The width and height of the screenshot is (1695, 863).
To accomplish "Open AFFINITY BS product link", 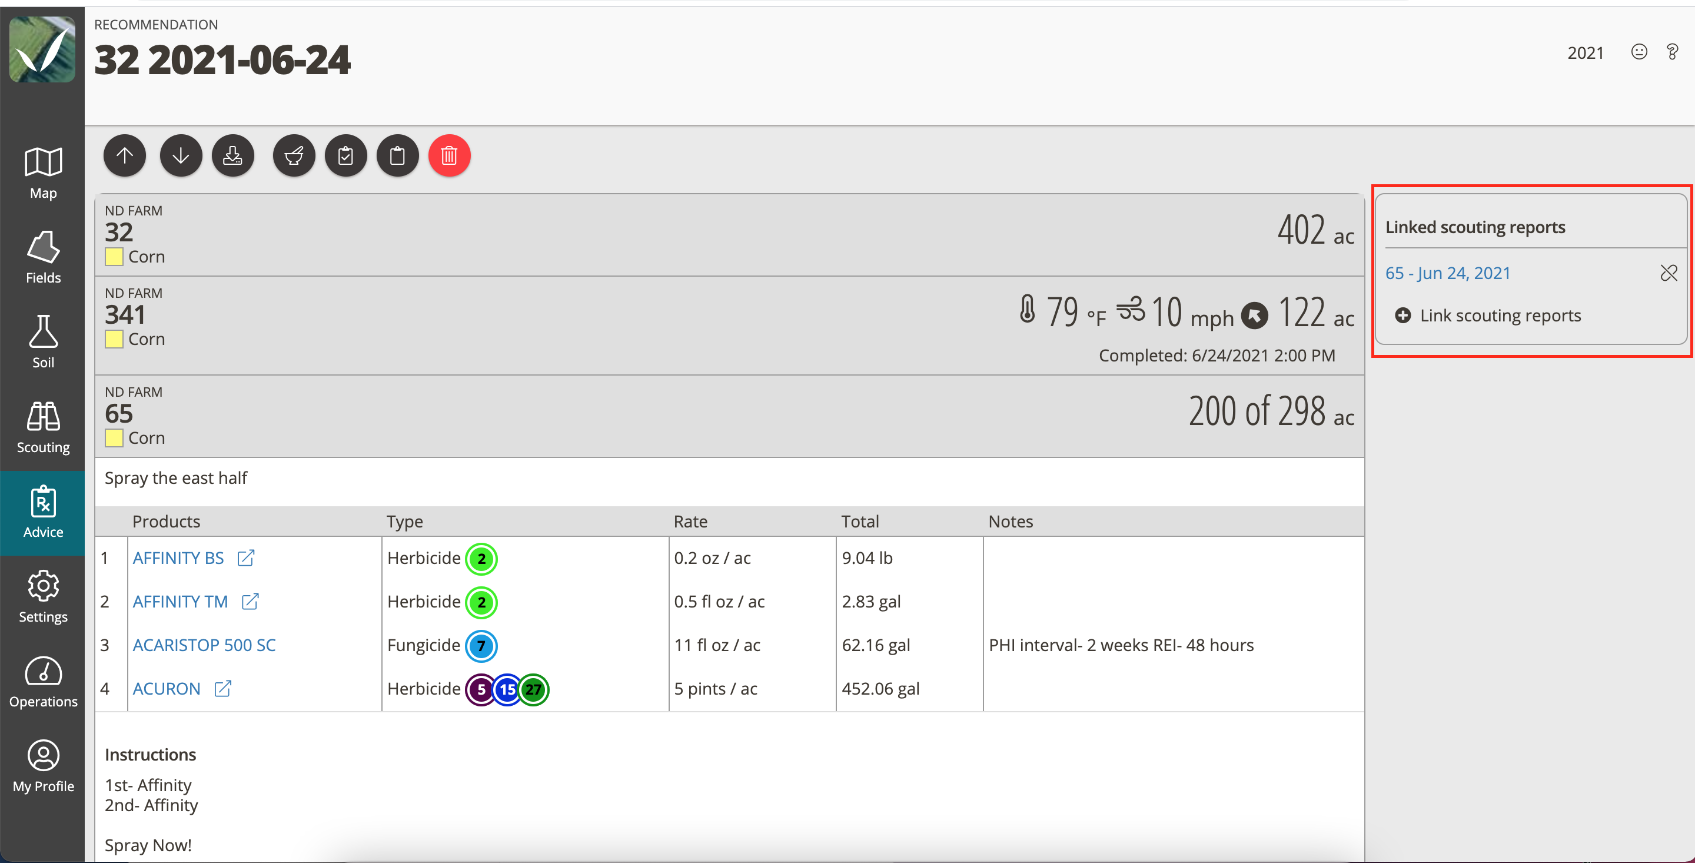I will (x=178, y=558).
